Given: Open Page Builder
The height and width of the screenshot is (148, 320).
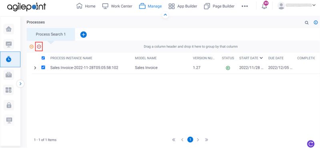Looking at the screenshot, I should [x=219, y=6].
